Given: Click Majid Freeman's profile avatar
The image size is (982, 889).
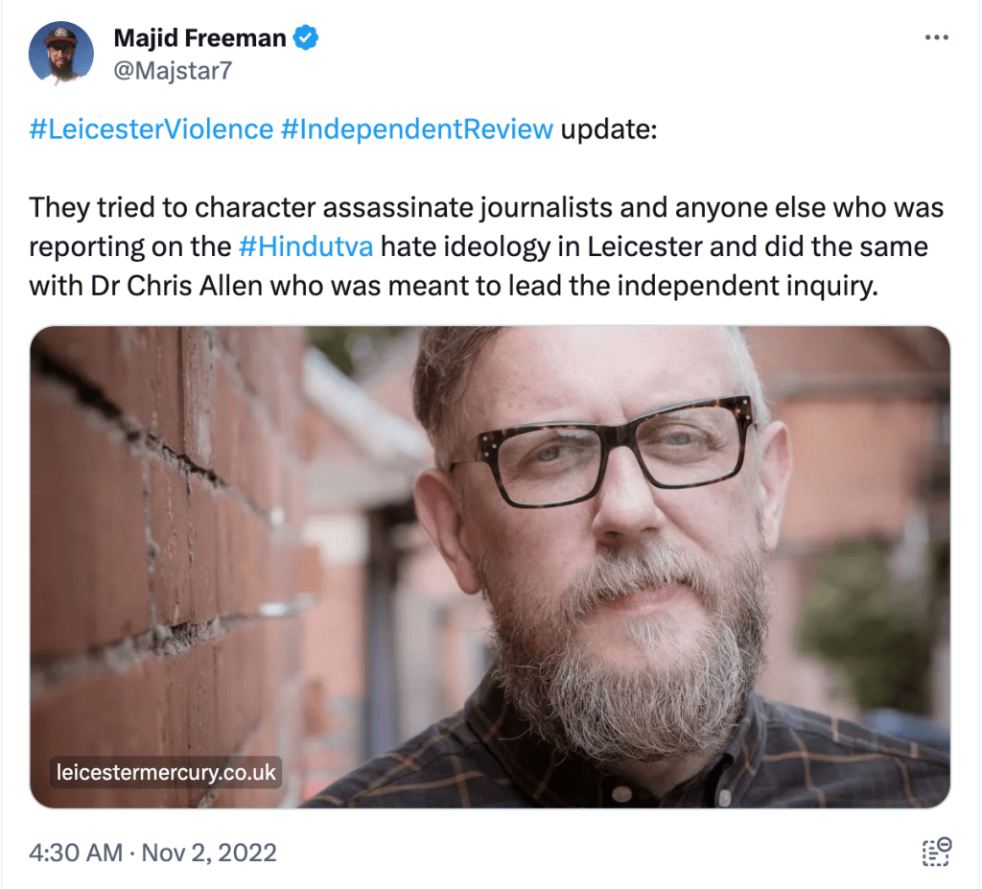Looking at the screenshot, I should (61, 53).
